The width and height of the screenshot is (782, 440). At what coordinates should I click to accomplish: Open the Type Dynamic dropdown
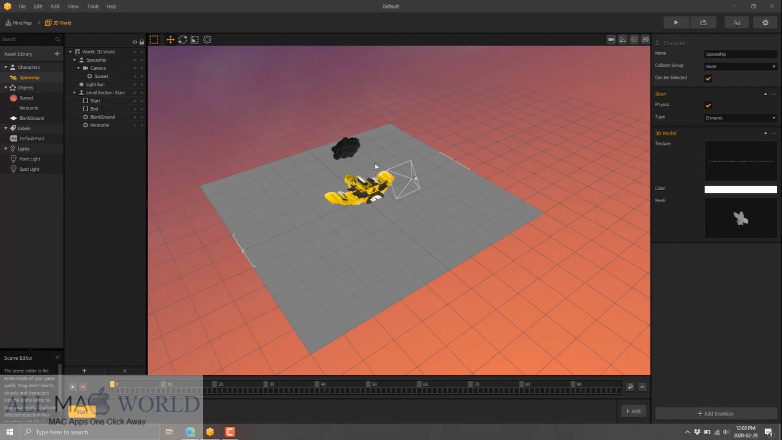[x=741, y=118]
